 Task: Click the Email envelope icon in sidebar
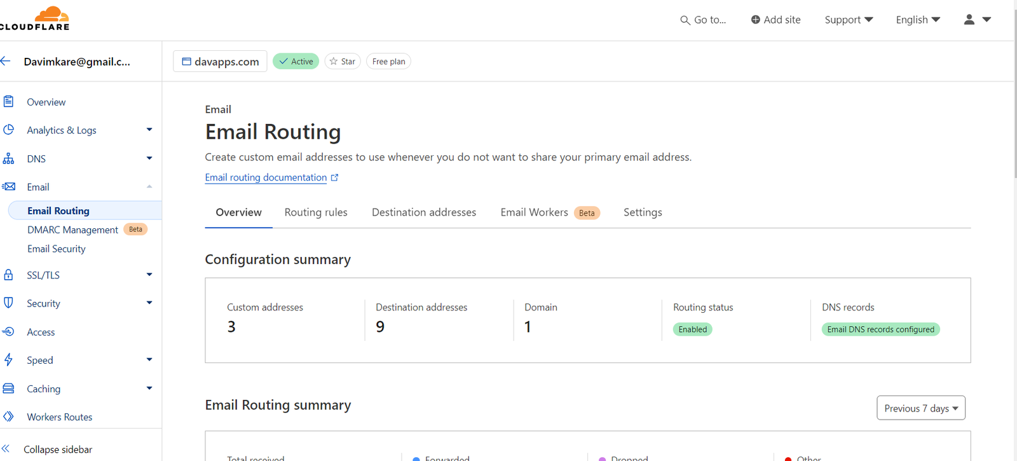[8, 186]
